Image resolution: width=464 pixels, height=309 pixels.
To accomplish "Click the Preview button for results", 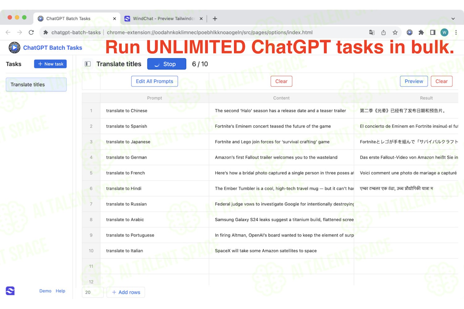I will (414, 81).
